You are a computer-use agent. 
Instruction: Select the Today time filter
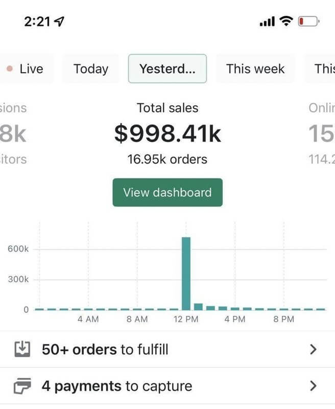(90, 69)
